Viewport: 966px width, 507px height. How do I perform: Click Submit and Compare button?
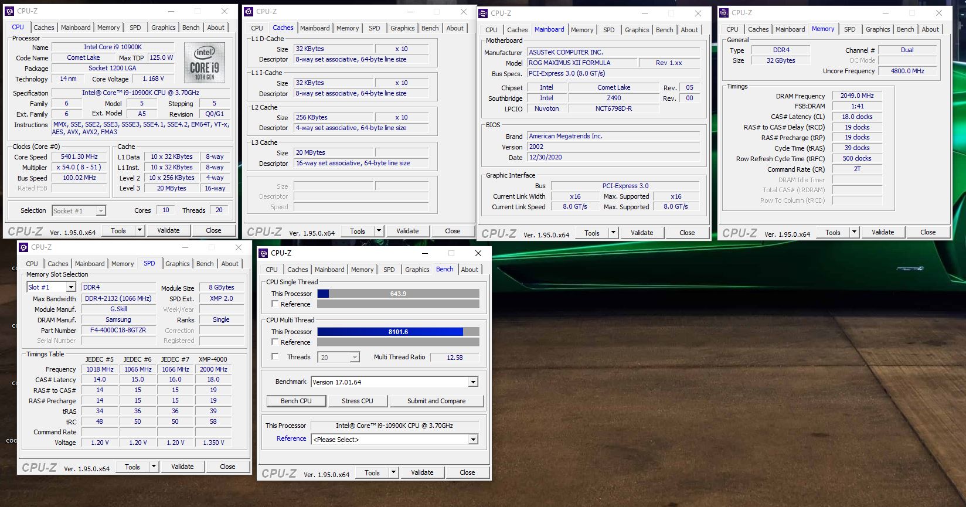click(x=437, y=401)
